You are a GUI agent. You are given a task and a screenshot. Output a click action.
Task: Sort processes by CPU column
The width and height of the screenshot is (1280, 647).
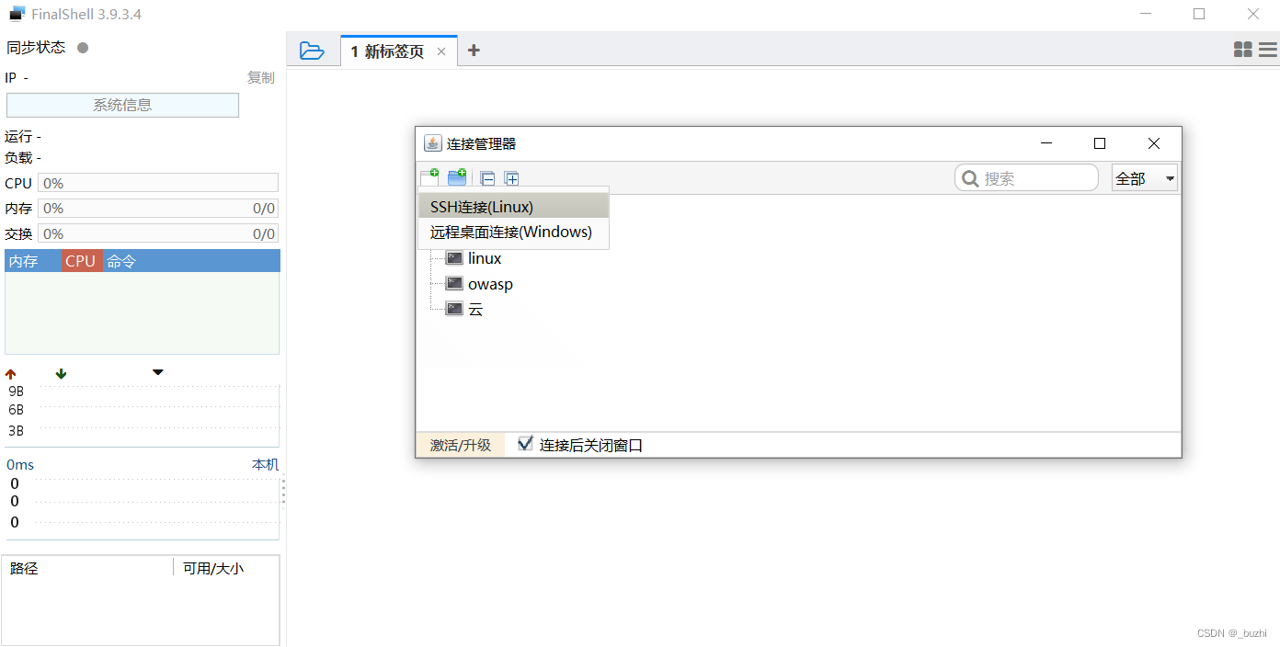[81, 261]
